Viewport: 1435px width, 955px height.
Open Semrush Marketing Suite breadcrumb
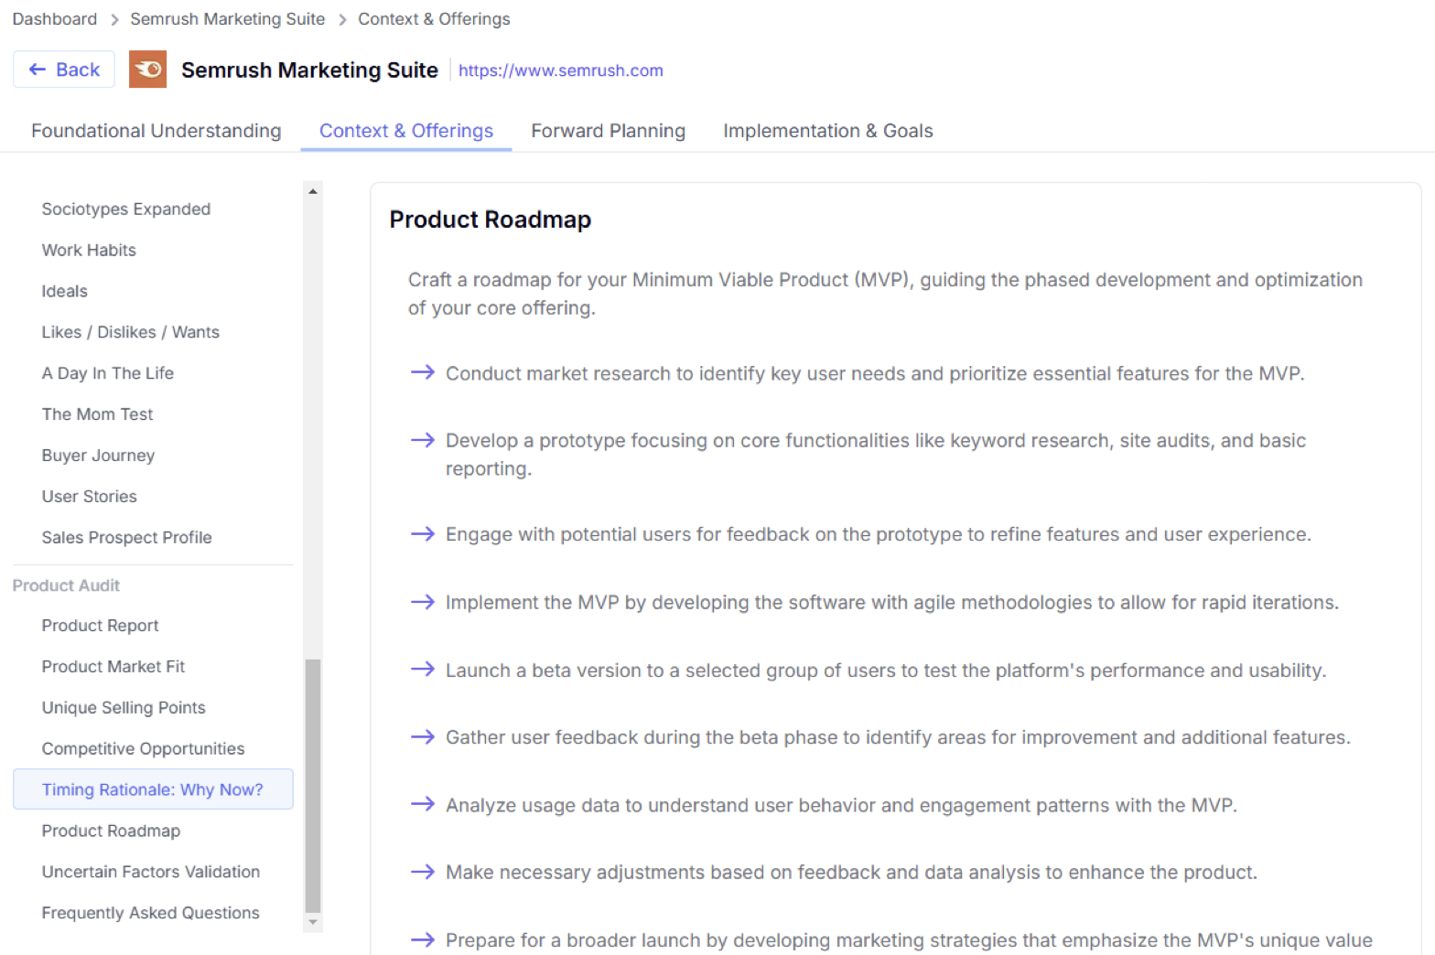point(227,19)
